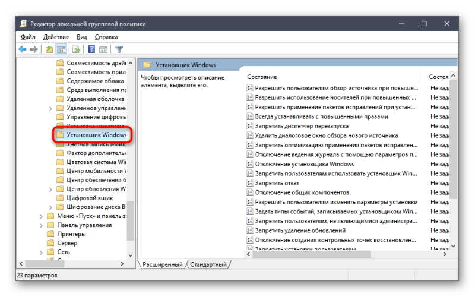The height and width of the screenshot is (297, 475).
Task: Select policy 'Задать типы событий, записываемых установщиком'
Action: (x=336, y=211)
